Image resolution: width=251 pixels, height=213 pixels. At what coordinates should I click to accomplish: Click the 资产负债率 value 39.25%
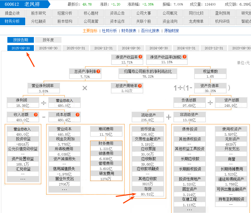[210, 91]
